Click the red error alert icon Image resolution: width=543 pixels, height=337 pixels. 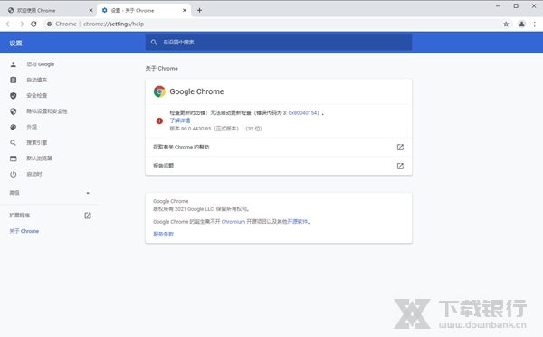tap(159, 121)
